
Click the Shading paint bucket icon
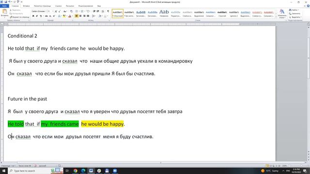[x=100, y=16]
